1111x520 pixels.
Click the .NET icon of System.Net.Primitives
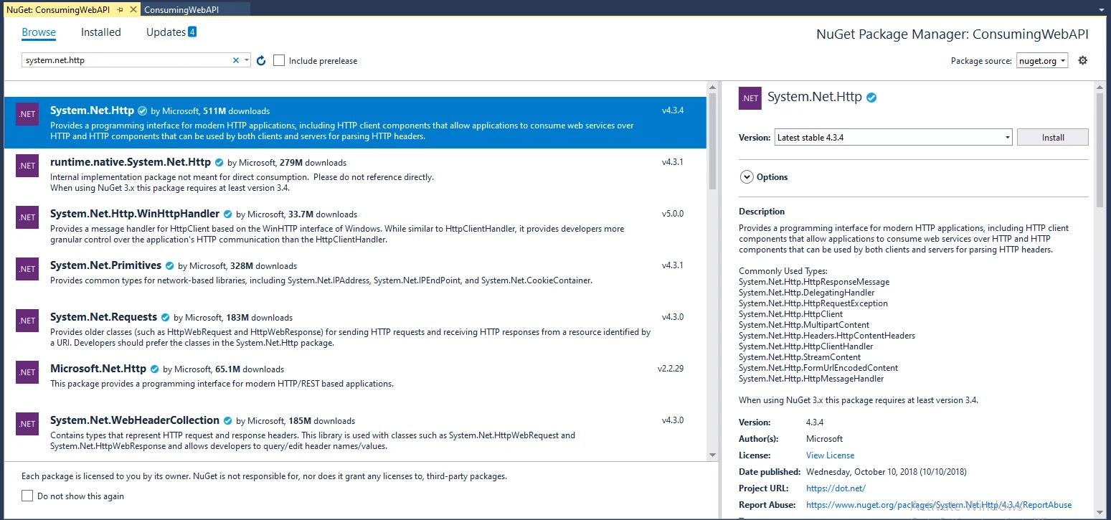[27, 269]
